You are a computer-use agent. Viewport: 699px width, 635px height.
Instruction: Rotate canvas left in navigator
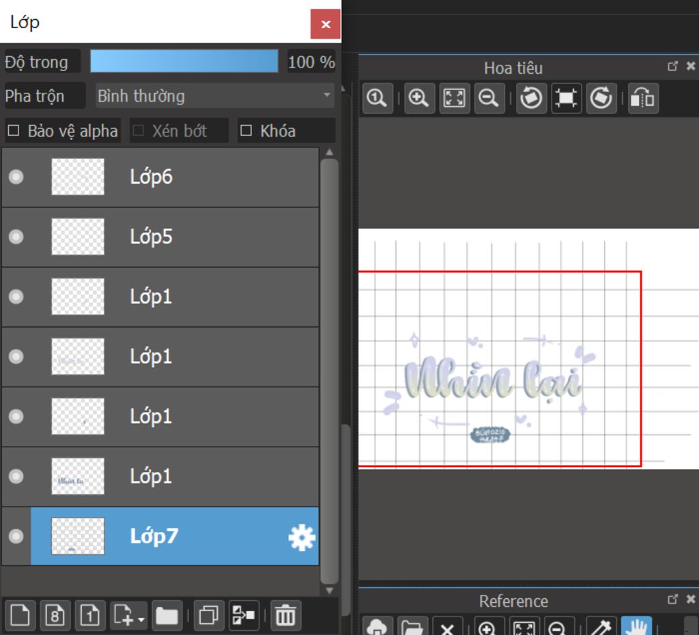tap(531, 98)
